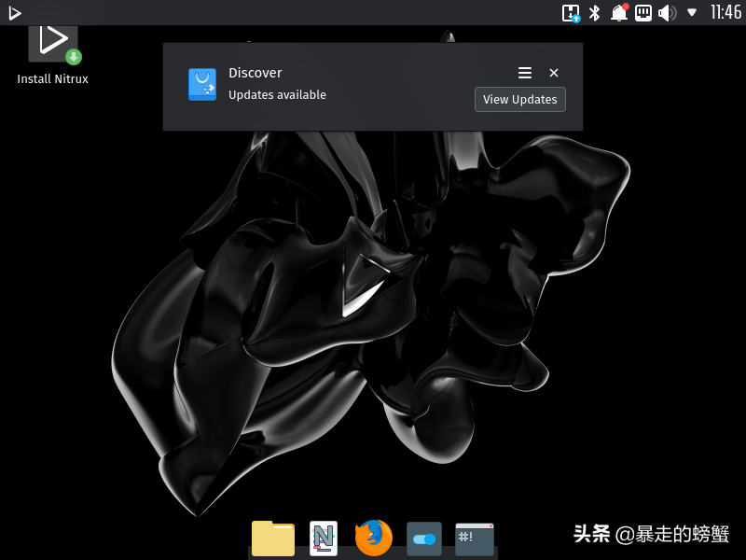This screenshot has width=746, height=560.
Task: Open System Settings from the dock
Action: pyautogui.click(x=423, y=538)
